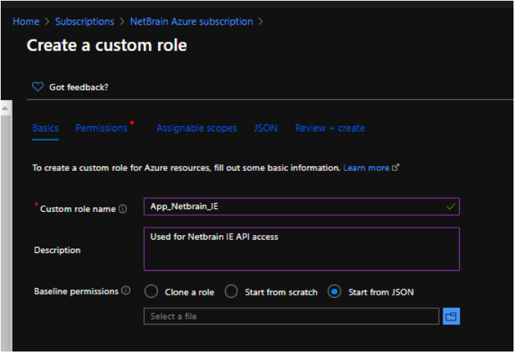Click the info icon beside Baseline permissions
This screenshot has height=353, width=515.
pos(126,290)
